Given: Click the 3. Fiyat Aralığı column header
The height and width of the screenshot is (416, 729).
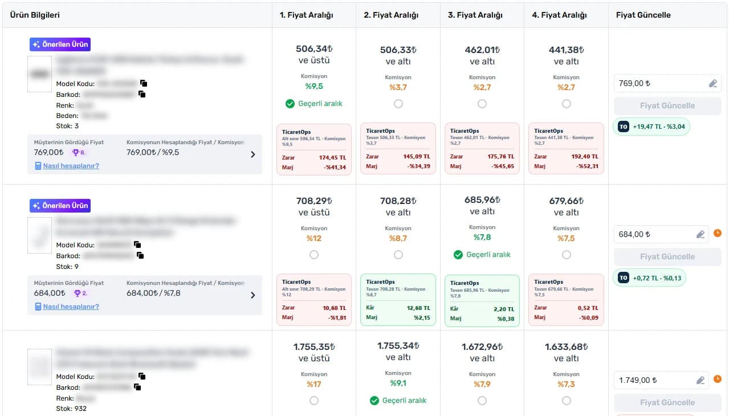Looking at the screenshot, I should 475,15.
